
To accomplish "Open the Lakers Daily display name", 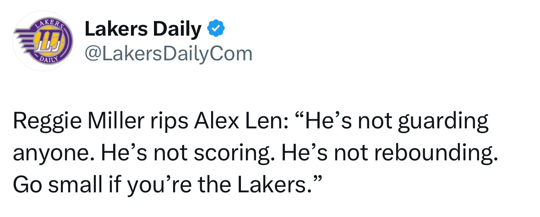I will point(143,29).
